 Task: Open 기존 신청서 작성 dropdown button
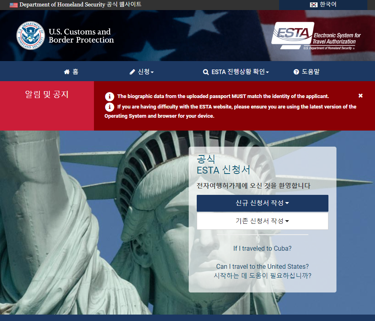[262, 221]
